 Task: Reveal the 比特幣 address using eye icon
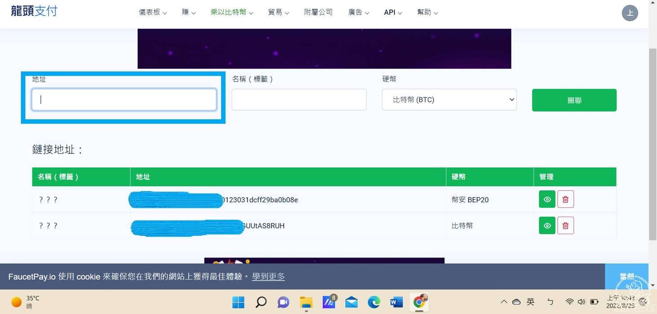coord(546,226)
